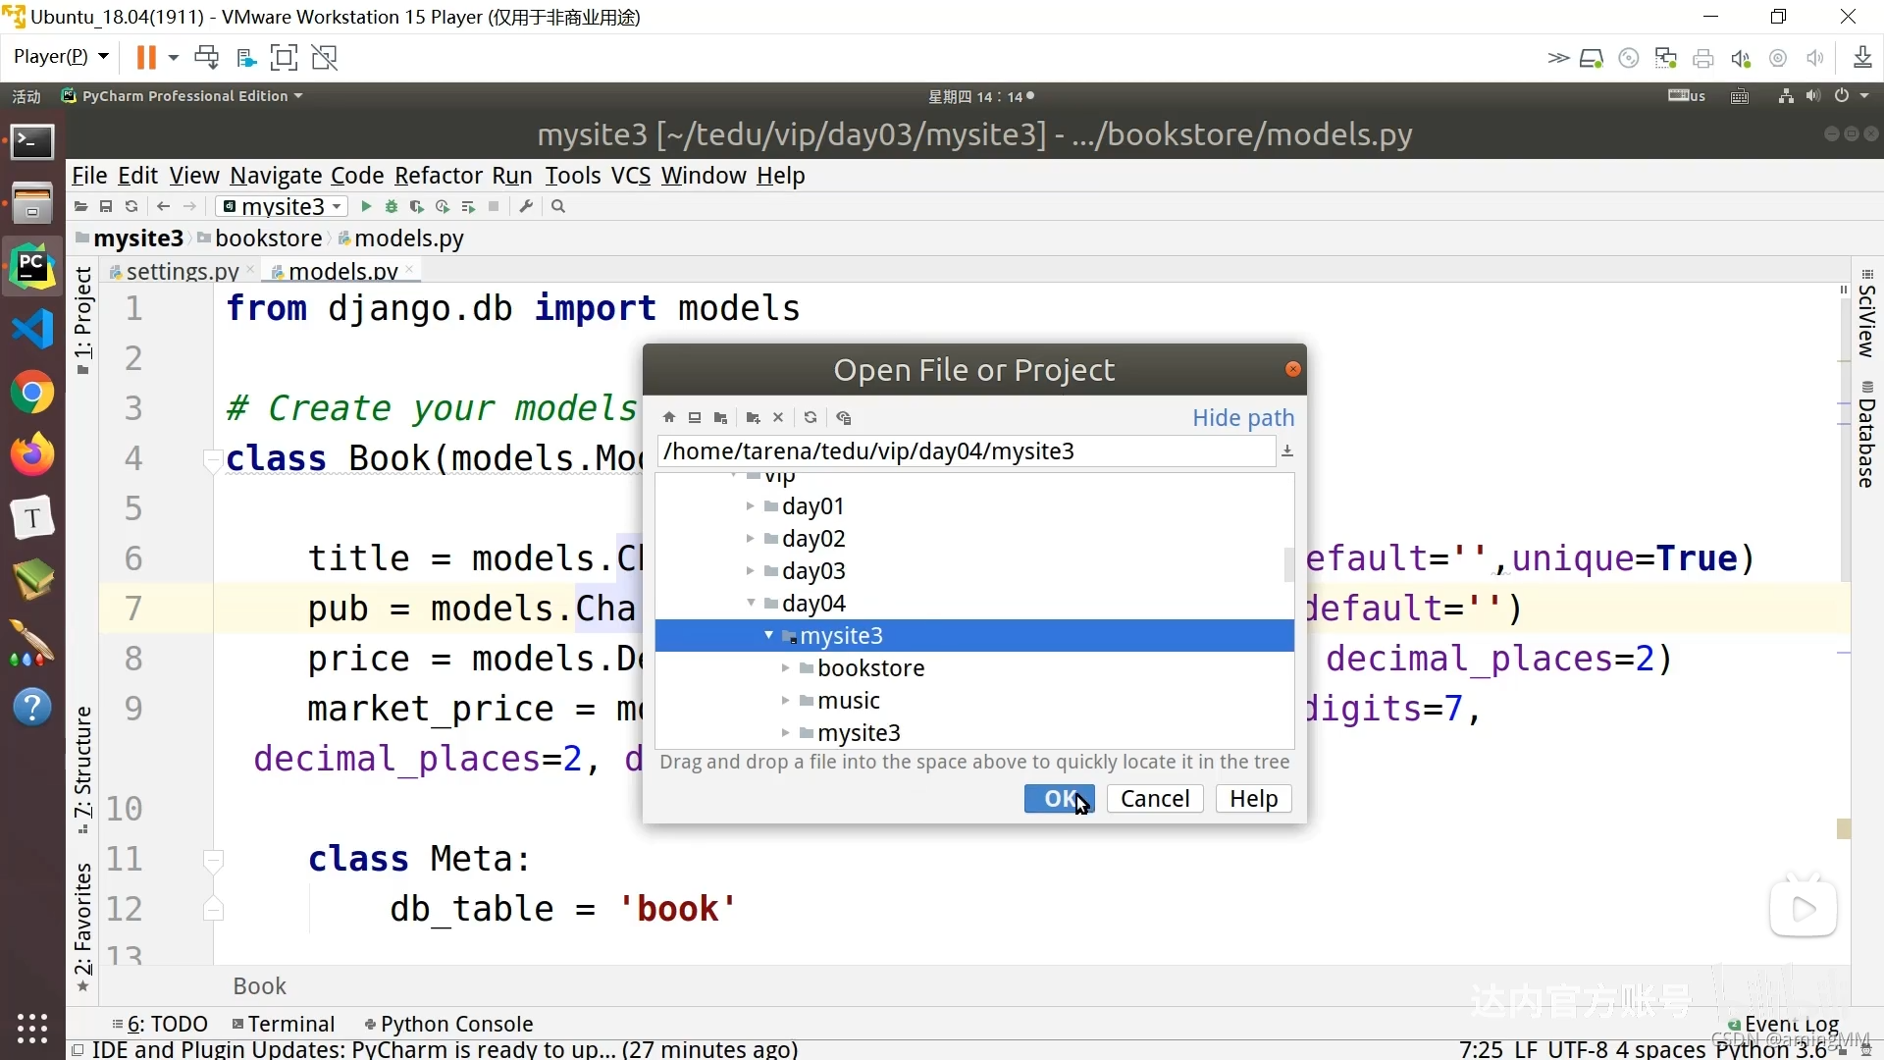Open Terminal from the Ubuntu dock
Screen dimensions: 1884x1060
32,142
